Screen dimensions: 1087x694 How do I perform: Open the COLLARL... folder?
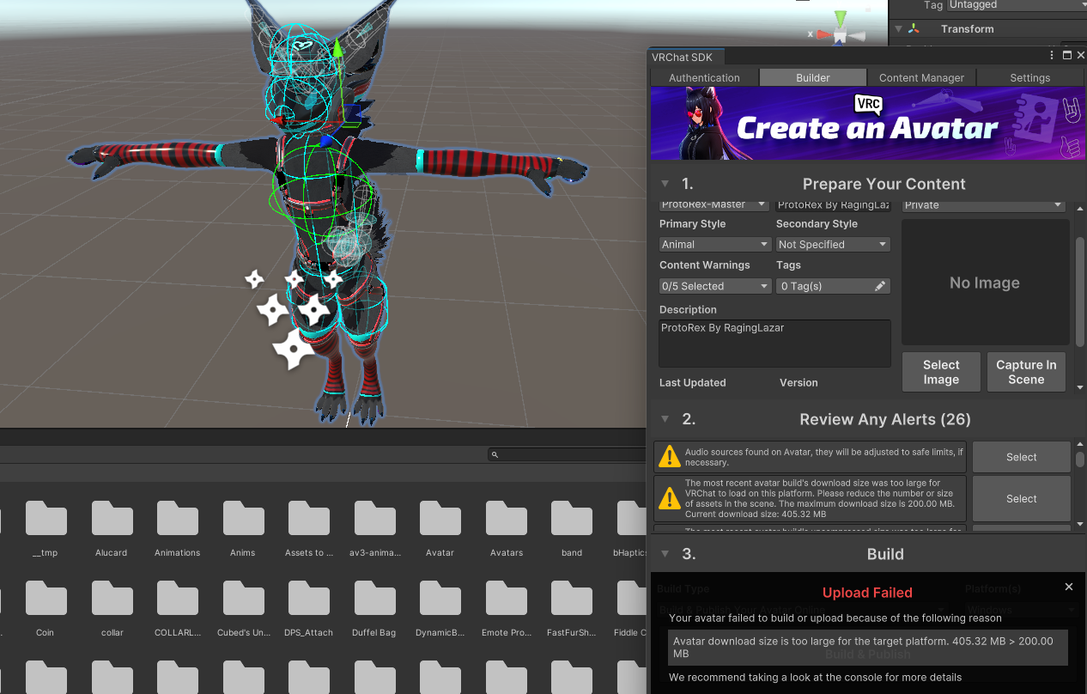tap(178, 600)
